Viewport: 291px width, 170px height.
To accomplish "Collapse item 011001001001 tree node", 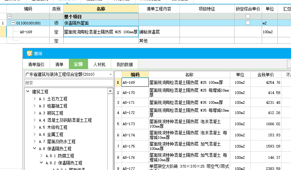I will tap(13, 23).
